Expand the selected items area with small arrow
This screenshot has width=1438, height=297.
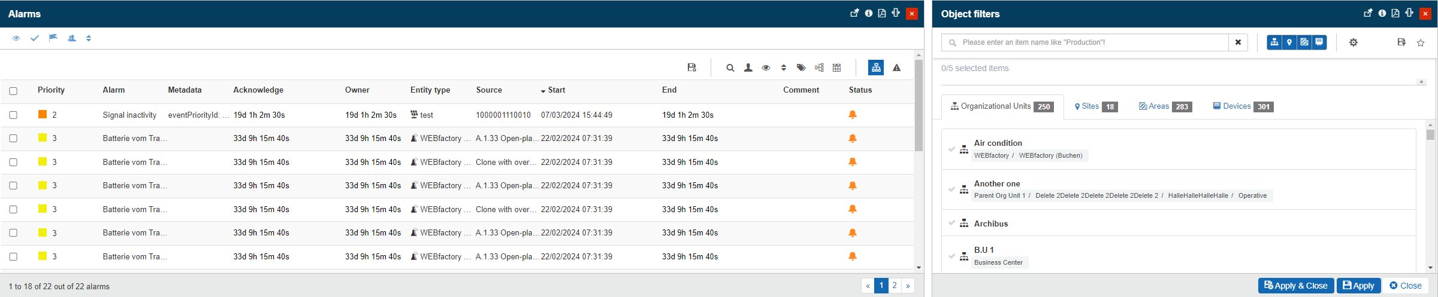(1421, 82)
